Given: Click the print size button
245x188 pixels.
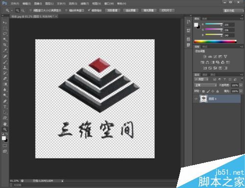Looking at the screenshot, I should (167, 10).
